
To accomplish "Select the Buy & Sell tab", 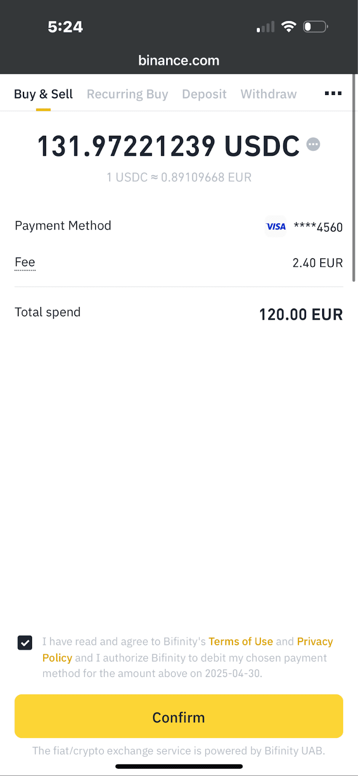I will 43,94.
